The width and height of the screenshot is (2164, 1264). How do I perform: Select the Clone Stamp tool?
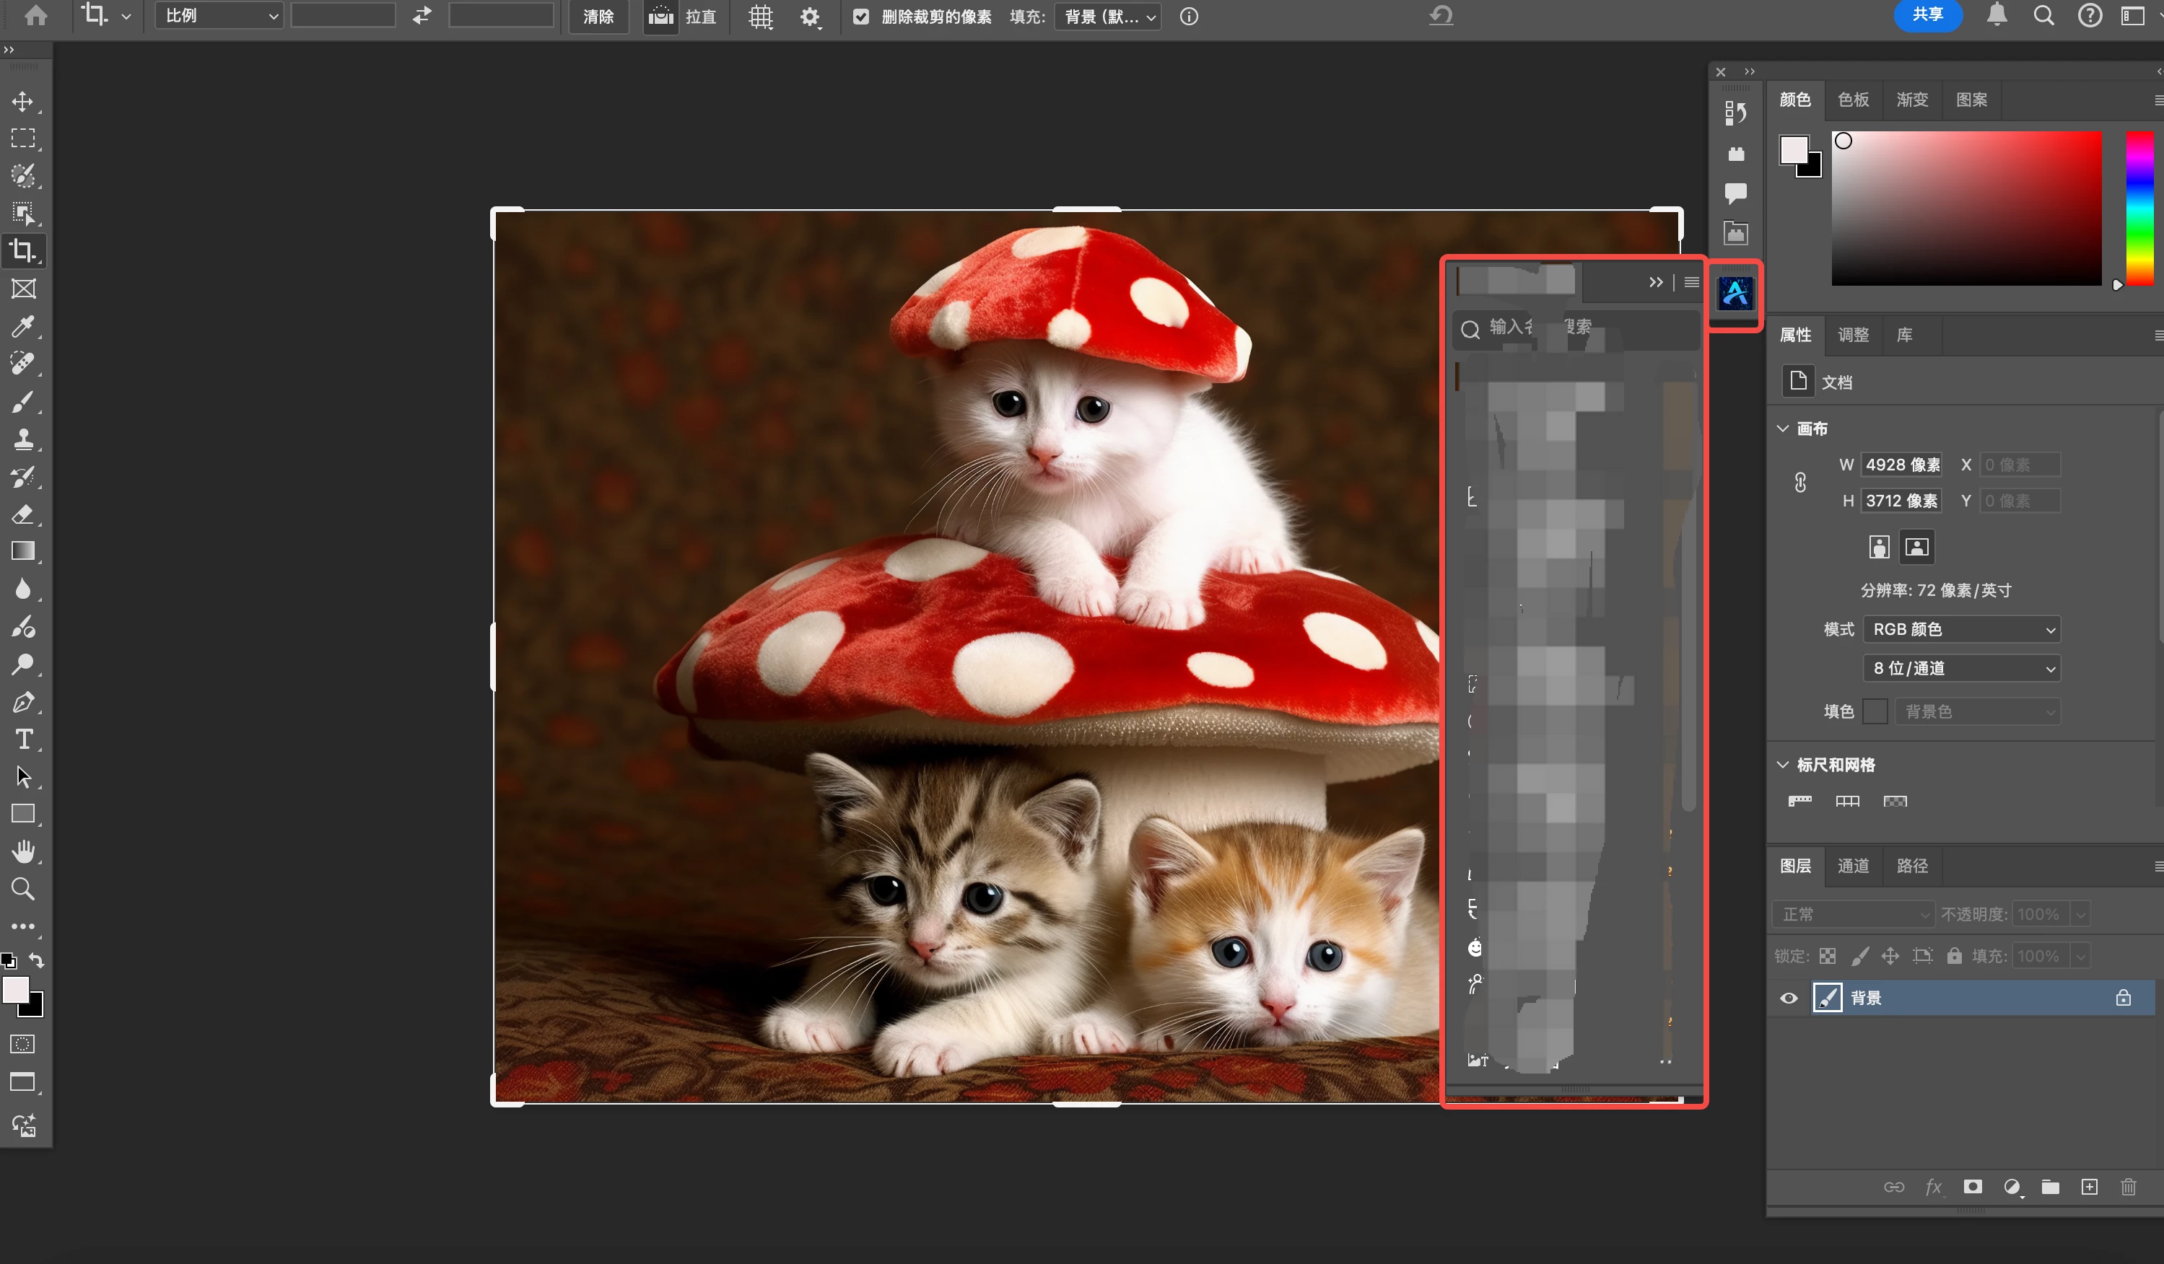[22, 439]
